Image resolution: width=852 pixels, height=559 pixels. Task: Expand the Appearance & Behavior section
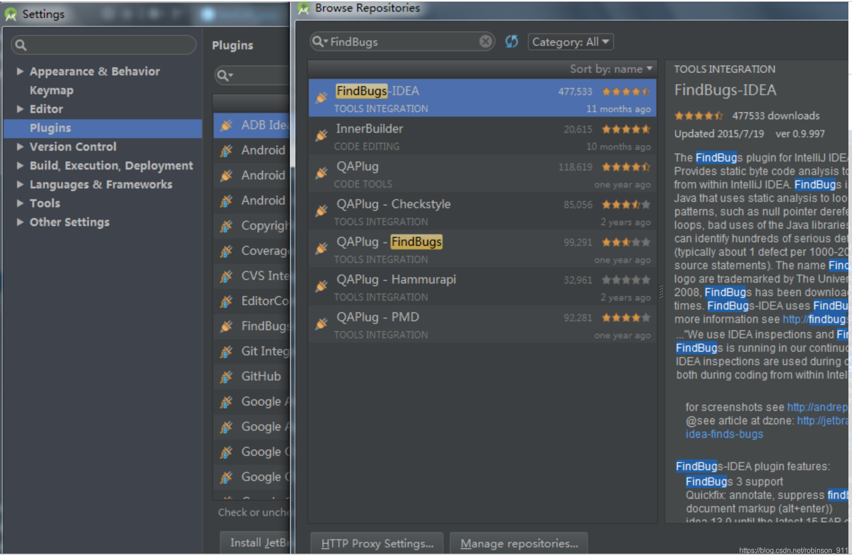tap(20, 71)
